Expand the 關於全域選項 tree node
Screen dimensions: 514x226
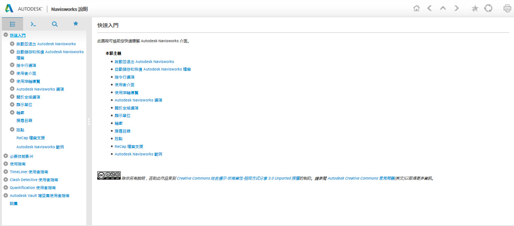tap(12, 97)
